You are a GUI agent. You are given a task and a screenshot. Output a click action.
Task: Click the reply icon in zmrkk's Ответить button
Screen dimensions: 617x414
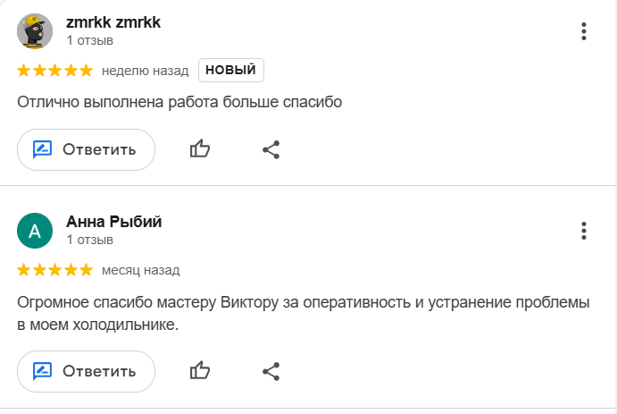(43, 149)
